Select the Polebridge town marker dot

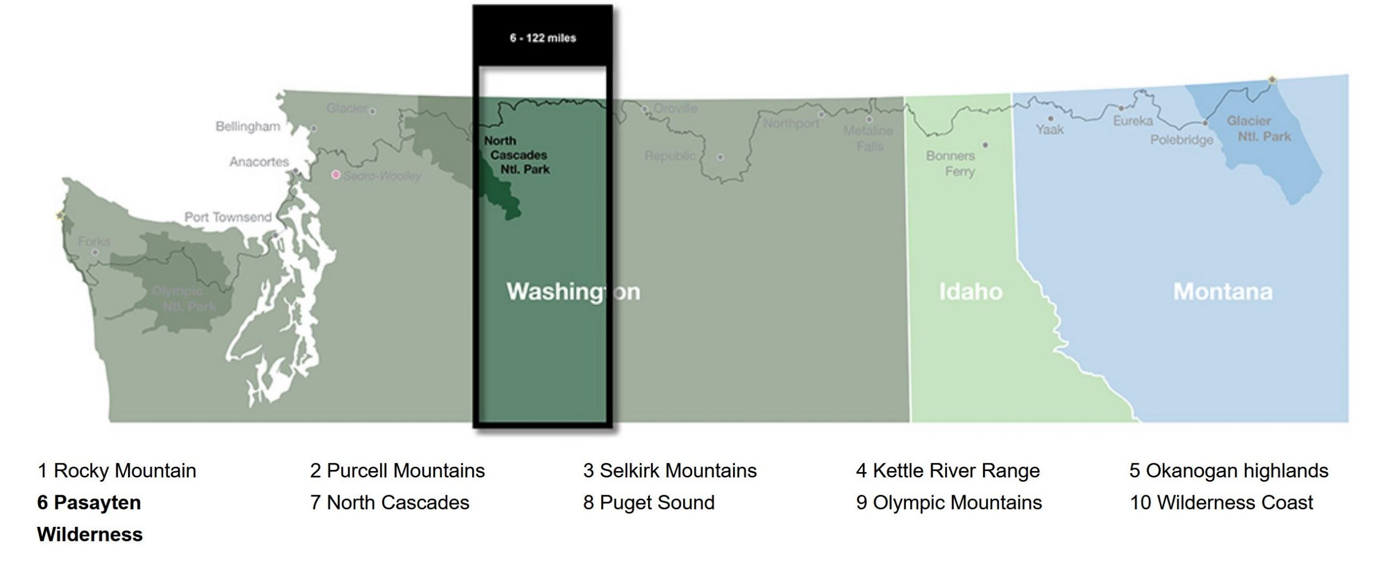click(x=1205, y=123)
